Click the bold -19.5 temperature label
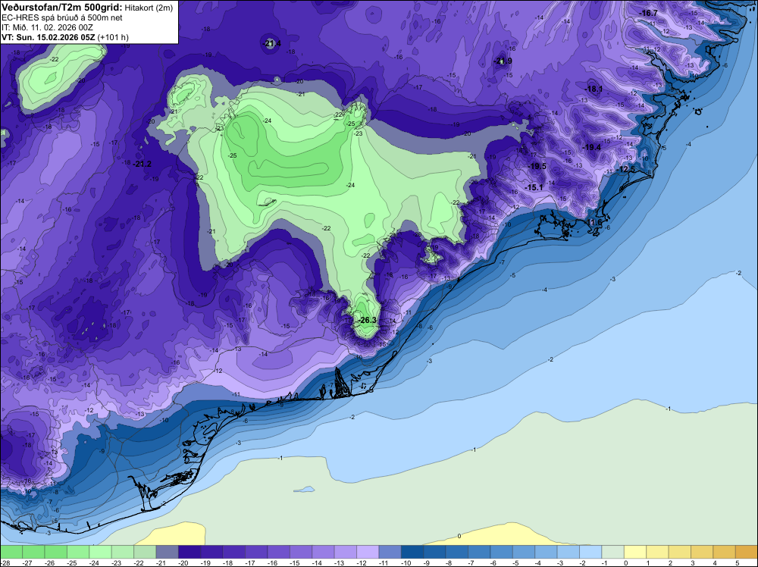The height and width of the screenshot is (567, 758). click(x=537, y=166)
